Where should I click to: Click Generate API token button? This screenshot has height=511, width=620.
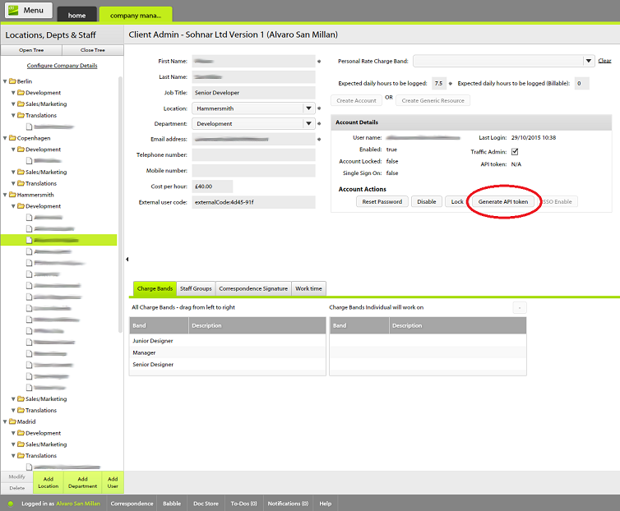(503, 201)
